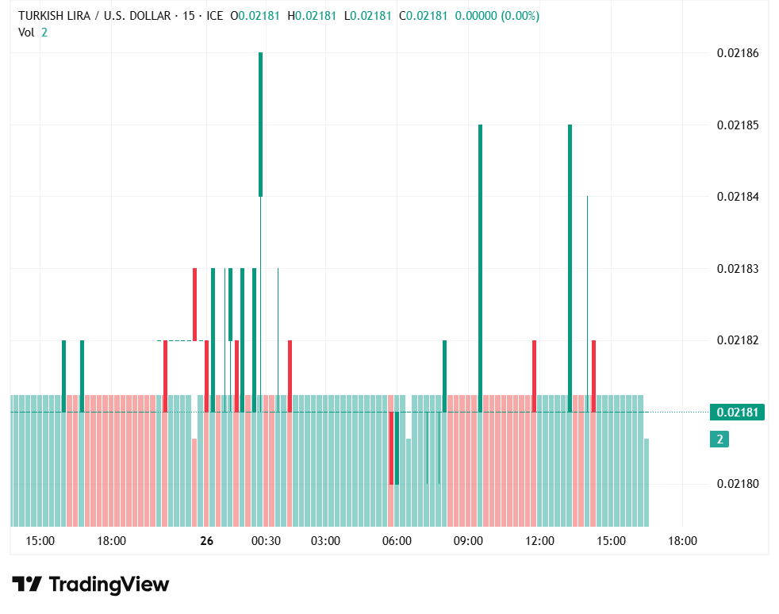Select the volume value label 2 on the price axis
Image resolution: width=779 pixels, height=614 pixels.
720,439
